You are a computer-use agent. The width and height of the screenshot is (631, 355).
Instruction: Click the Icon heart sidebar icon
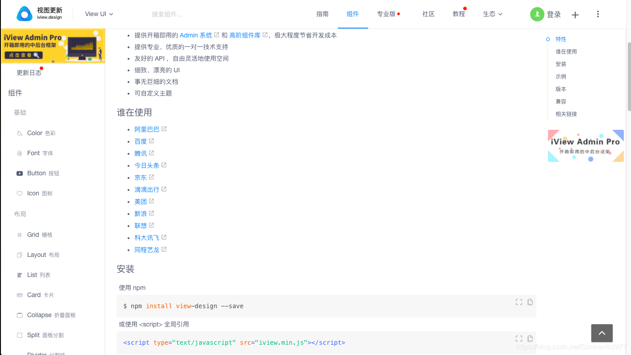click(20, 193)
